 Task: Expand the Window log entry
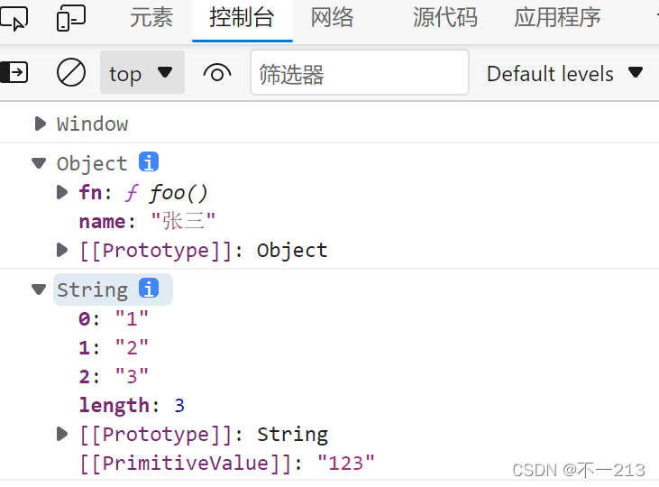tap(40, 124)
